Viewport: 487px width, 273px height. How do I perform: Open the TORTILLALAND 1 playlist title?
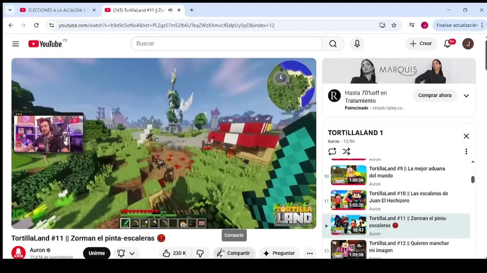click(355, 133)
